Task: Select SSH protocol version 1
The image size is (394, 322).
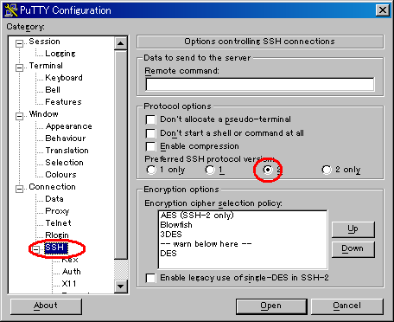Action: [210, 170]
